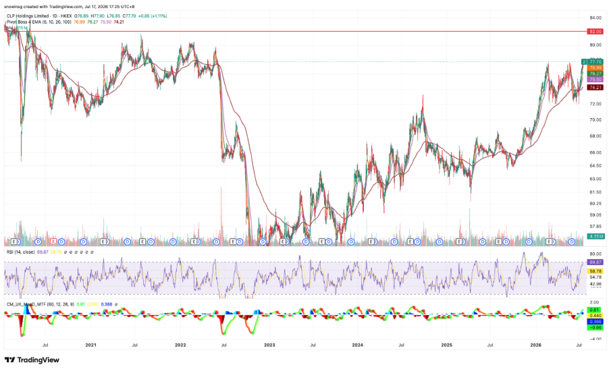Select the red-highlighted E earnings marker
611x373 pixels.
[54, 241]
